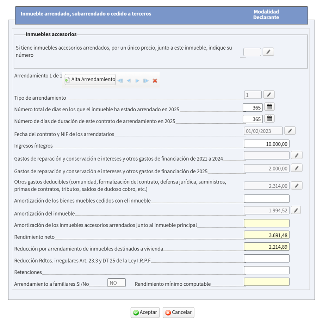Click the Reducción Rdtos. irregulares field
323x323 pixels.
point(267,259)
